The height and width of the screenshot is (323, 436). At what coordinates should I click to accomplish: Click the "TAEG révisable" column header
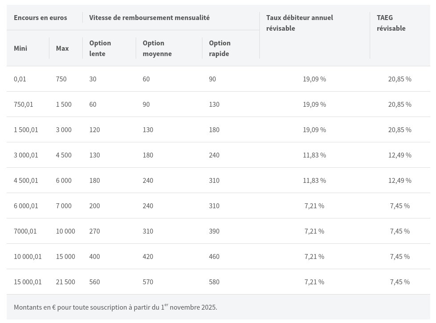click(x=391, y=23)
